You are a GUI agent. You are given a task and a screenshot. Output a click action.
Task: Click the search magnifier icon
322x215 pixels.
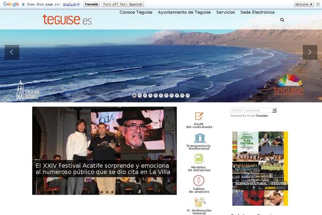tap(282, 20)
